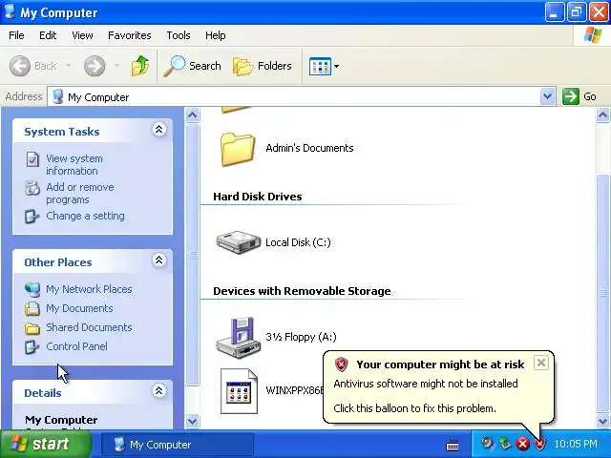Click the Safely Remove Hardware tray icon
The image size is (611, 458).
click(505, 443)
